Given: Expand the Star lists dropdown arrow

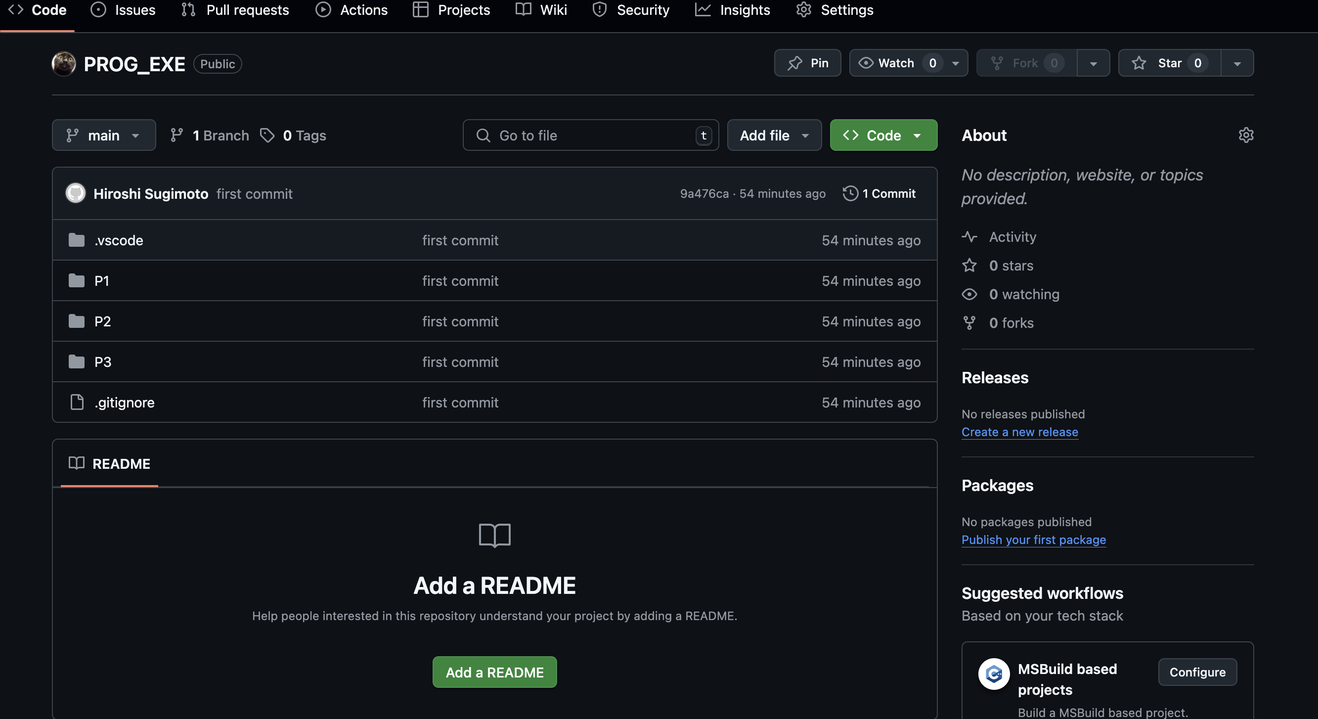Looking at the screenshot, I should tap(1237, 63).
